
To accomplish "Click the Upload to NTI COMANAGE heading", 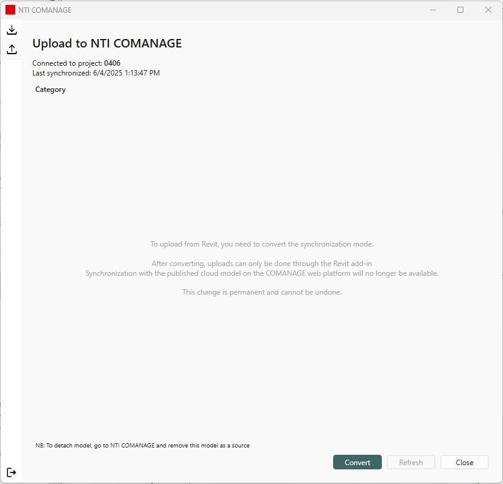I will (107, 43).
